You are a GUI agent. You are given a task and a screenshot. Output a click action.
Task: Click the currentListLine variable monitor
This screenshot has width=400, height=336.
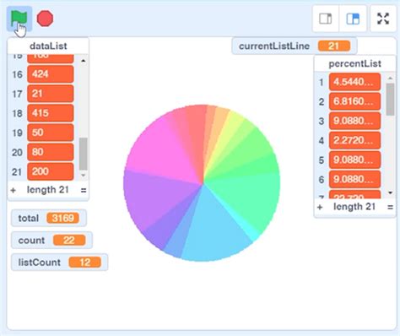click(295, 46)
